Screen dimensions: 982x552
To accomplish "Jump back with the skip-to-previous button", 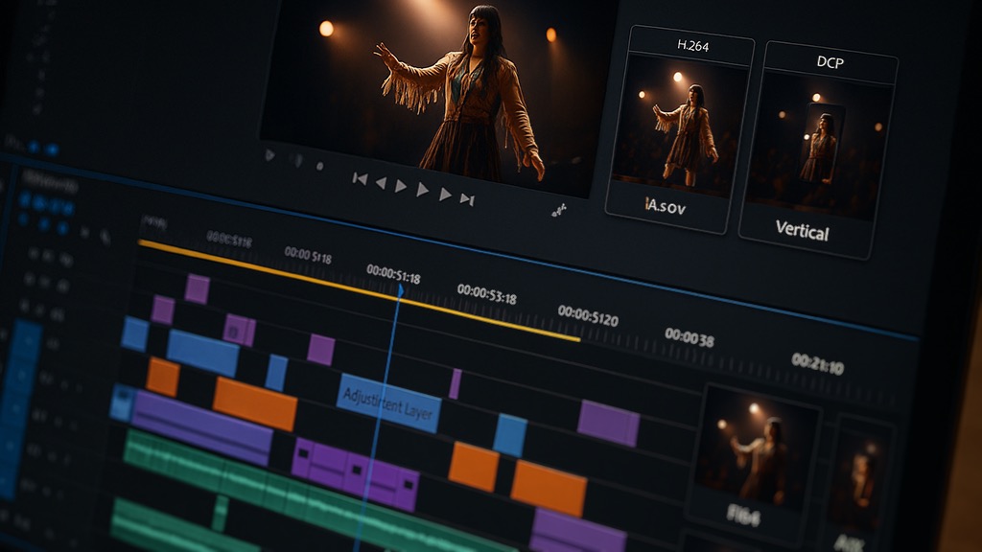I will pos(360,179).
